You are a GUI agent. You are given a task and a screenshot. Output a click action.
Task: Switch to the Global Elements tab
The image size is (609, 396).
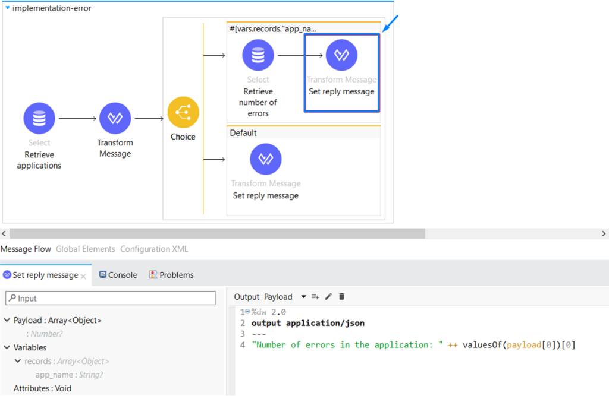(85, 249)
